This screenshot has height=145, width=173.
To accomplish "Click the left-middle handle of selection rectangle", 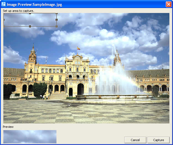I will [4, 20].
